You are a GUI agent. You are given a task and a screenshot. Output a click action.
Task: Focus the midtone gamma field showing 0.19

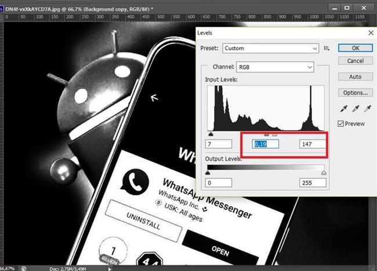click(x=266, y=144)
